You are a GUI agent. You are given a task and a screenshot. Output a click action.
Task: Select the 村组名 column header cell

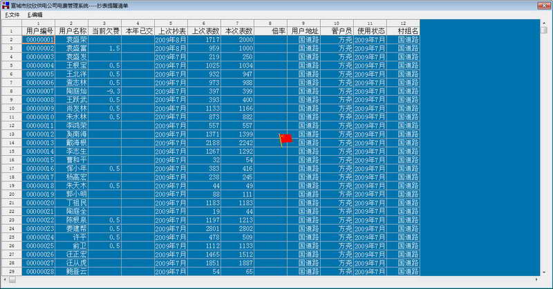(404, 31)
